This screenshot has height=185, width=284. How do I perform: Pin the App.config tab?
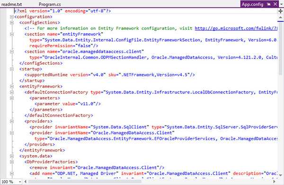point(269,4)
